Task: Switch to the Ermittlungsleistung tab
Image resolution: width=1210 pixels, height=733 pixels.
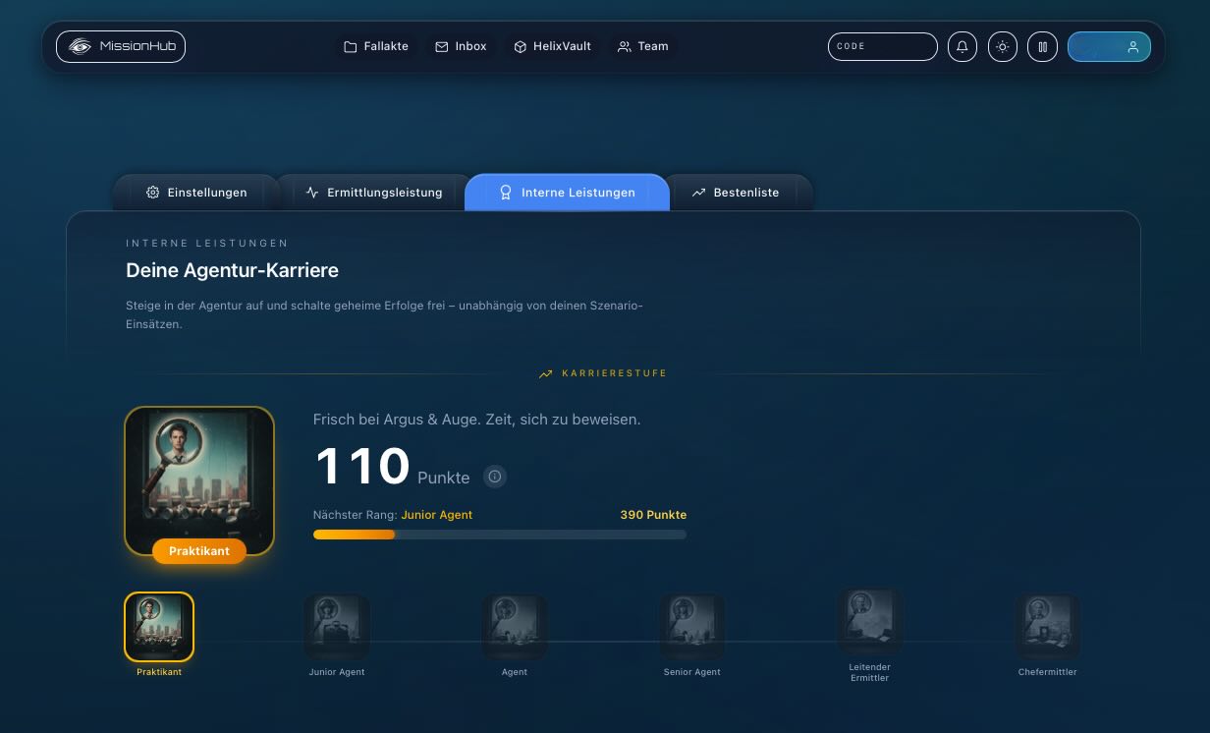Action: click(x=374, y=193)
